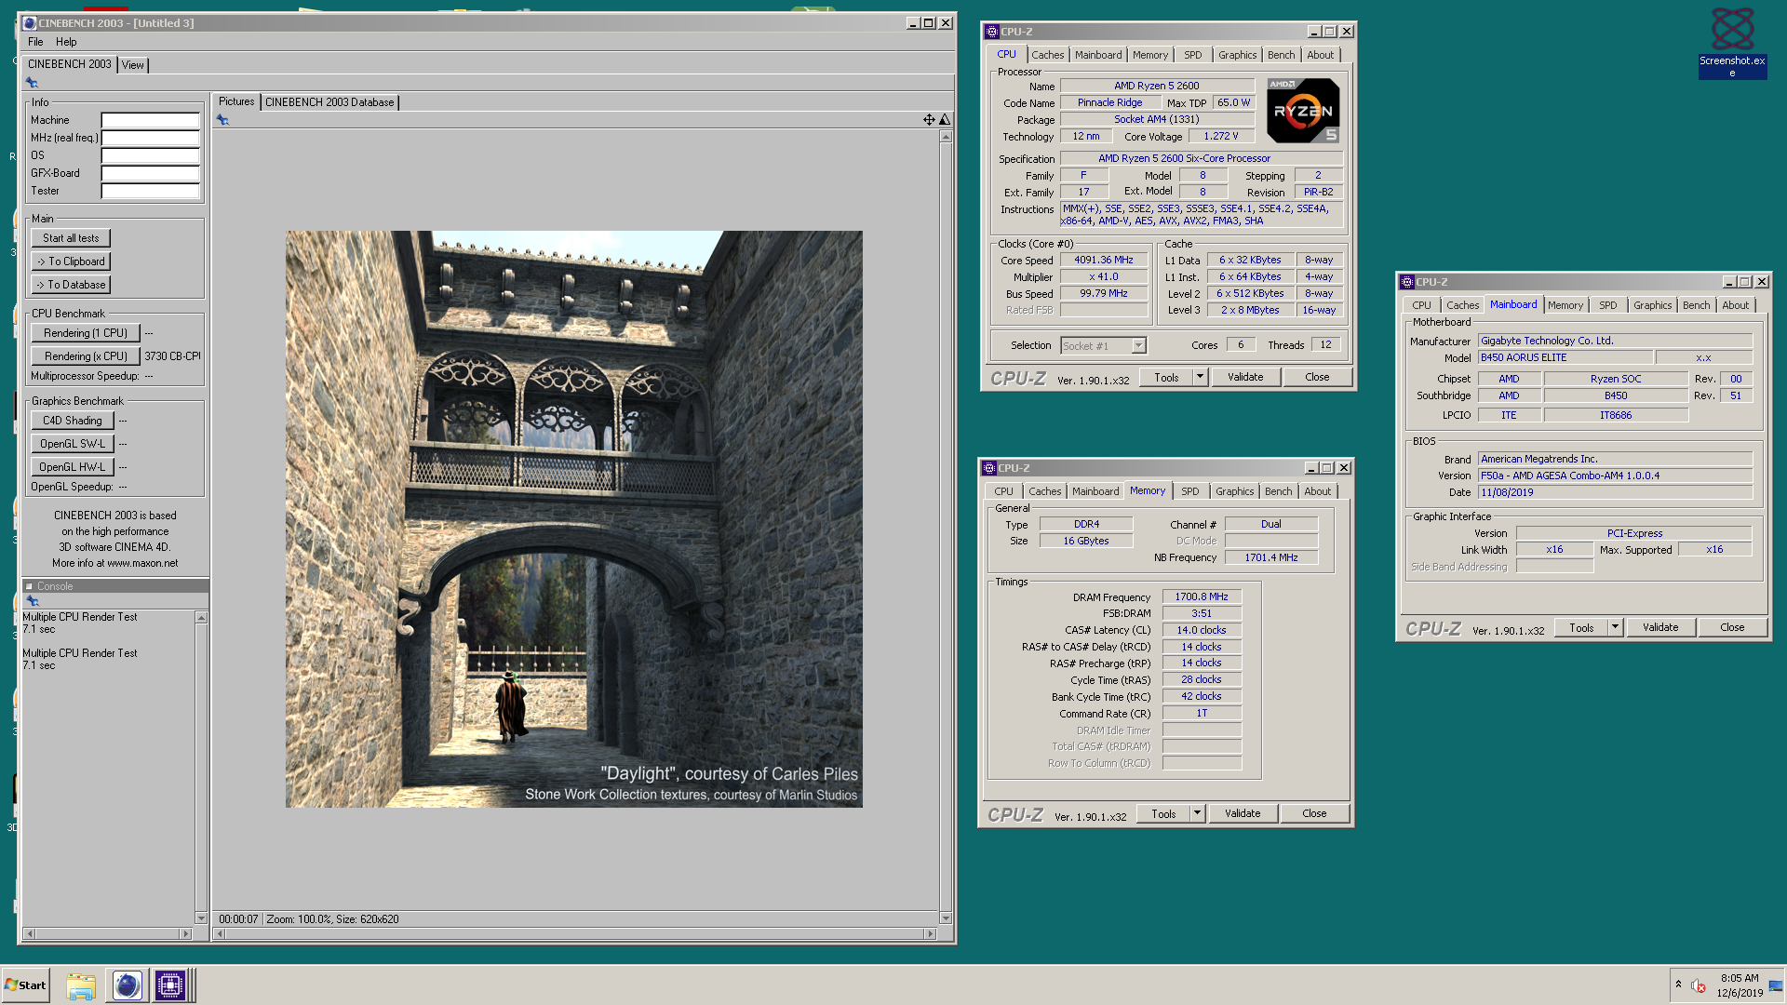Click the title icon of CPU-Z CPU window

992,32
